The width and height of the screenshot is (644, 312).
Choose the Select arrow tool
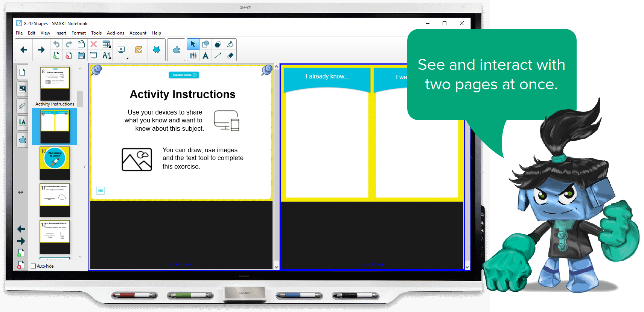[193, 44]
